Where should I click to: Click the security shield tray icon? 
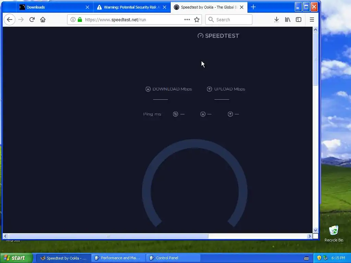[x=319, y=258]
